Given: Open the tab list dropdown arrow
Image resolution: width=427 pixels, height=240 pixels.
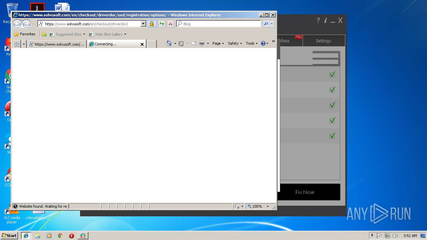Looking at the screenshot, I should (24, 44).
